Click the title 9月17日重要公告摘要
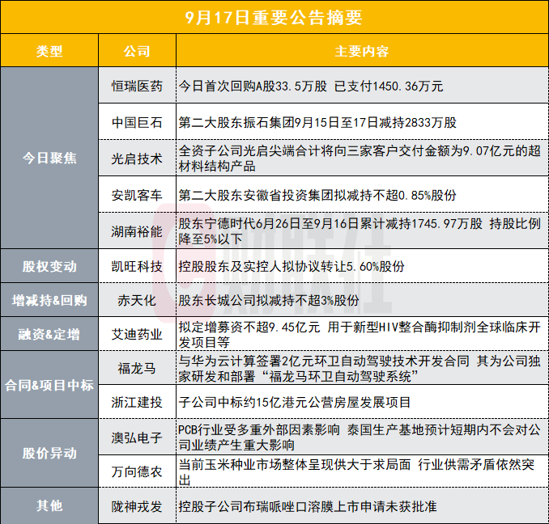 point(274,18)
